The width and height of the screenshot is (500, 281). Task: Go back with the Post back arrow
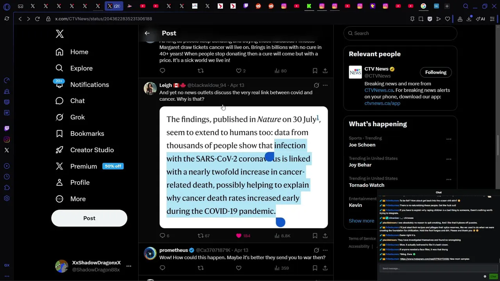click(x=147, y=33)
